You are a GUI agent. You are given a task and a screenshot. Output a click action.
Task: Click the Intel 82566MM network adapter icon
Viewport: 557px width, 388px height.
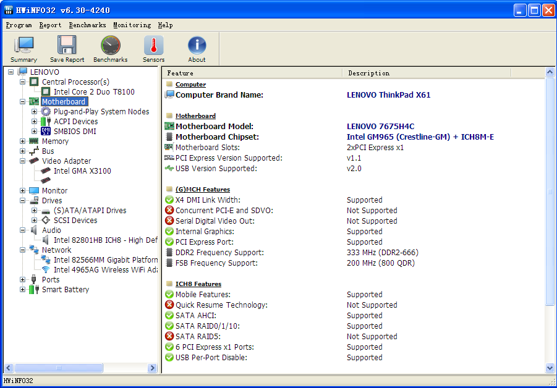[x=46, y=260]
